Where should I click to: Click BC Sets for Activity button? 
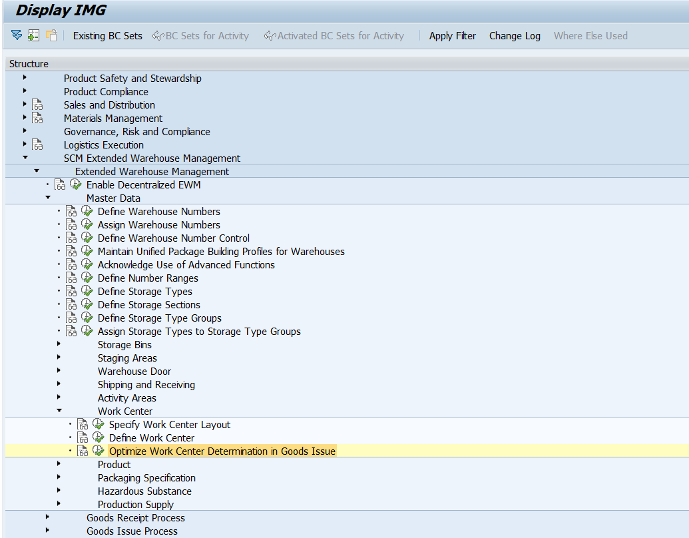click(x=200, y=35)
